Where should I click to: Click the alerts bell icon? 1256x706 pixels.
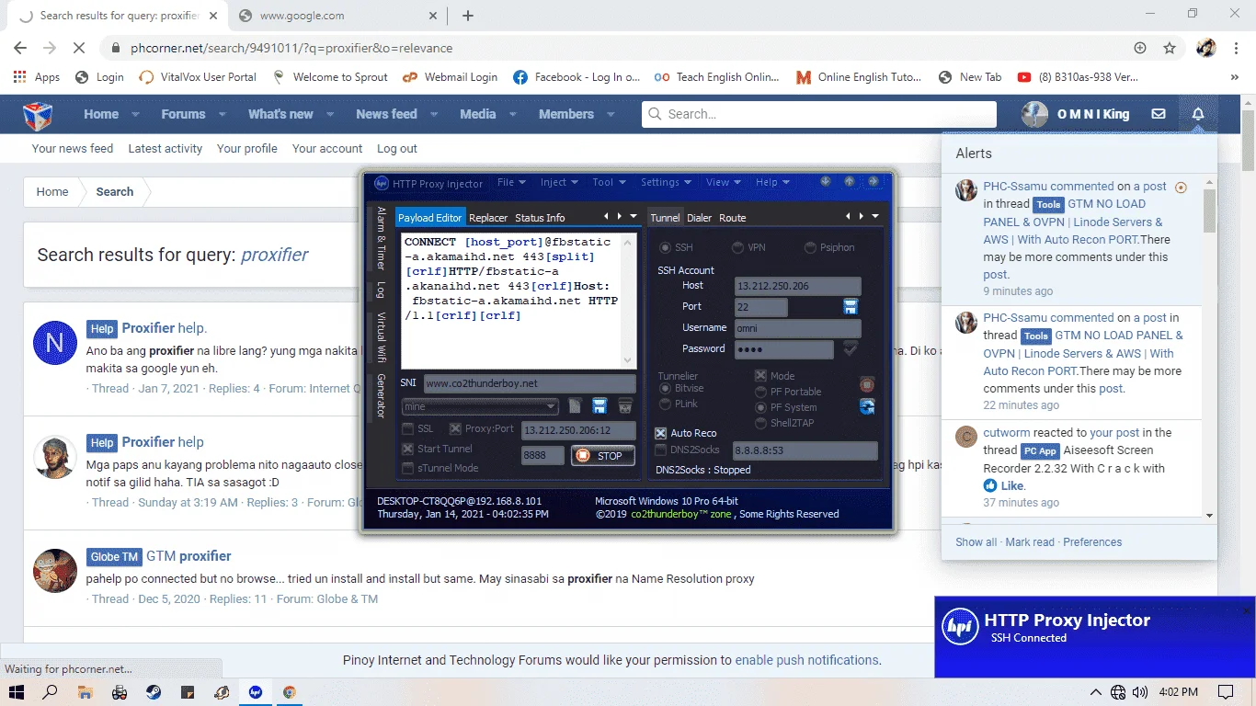(1198, 114)
